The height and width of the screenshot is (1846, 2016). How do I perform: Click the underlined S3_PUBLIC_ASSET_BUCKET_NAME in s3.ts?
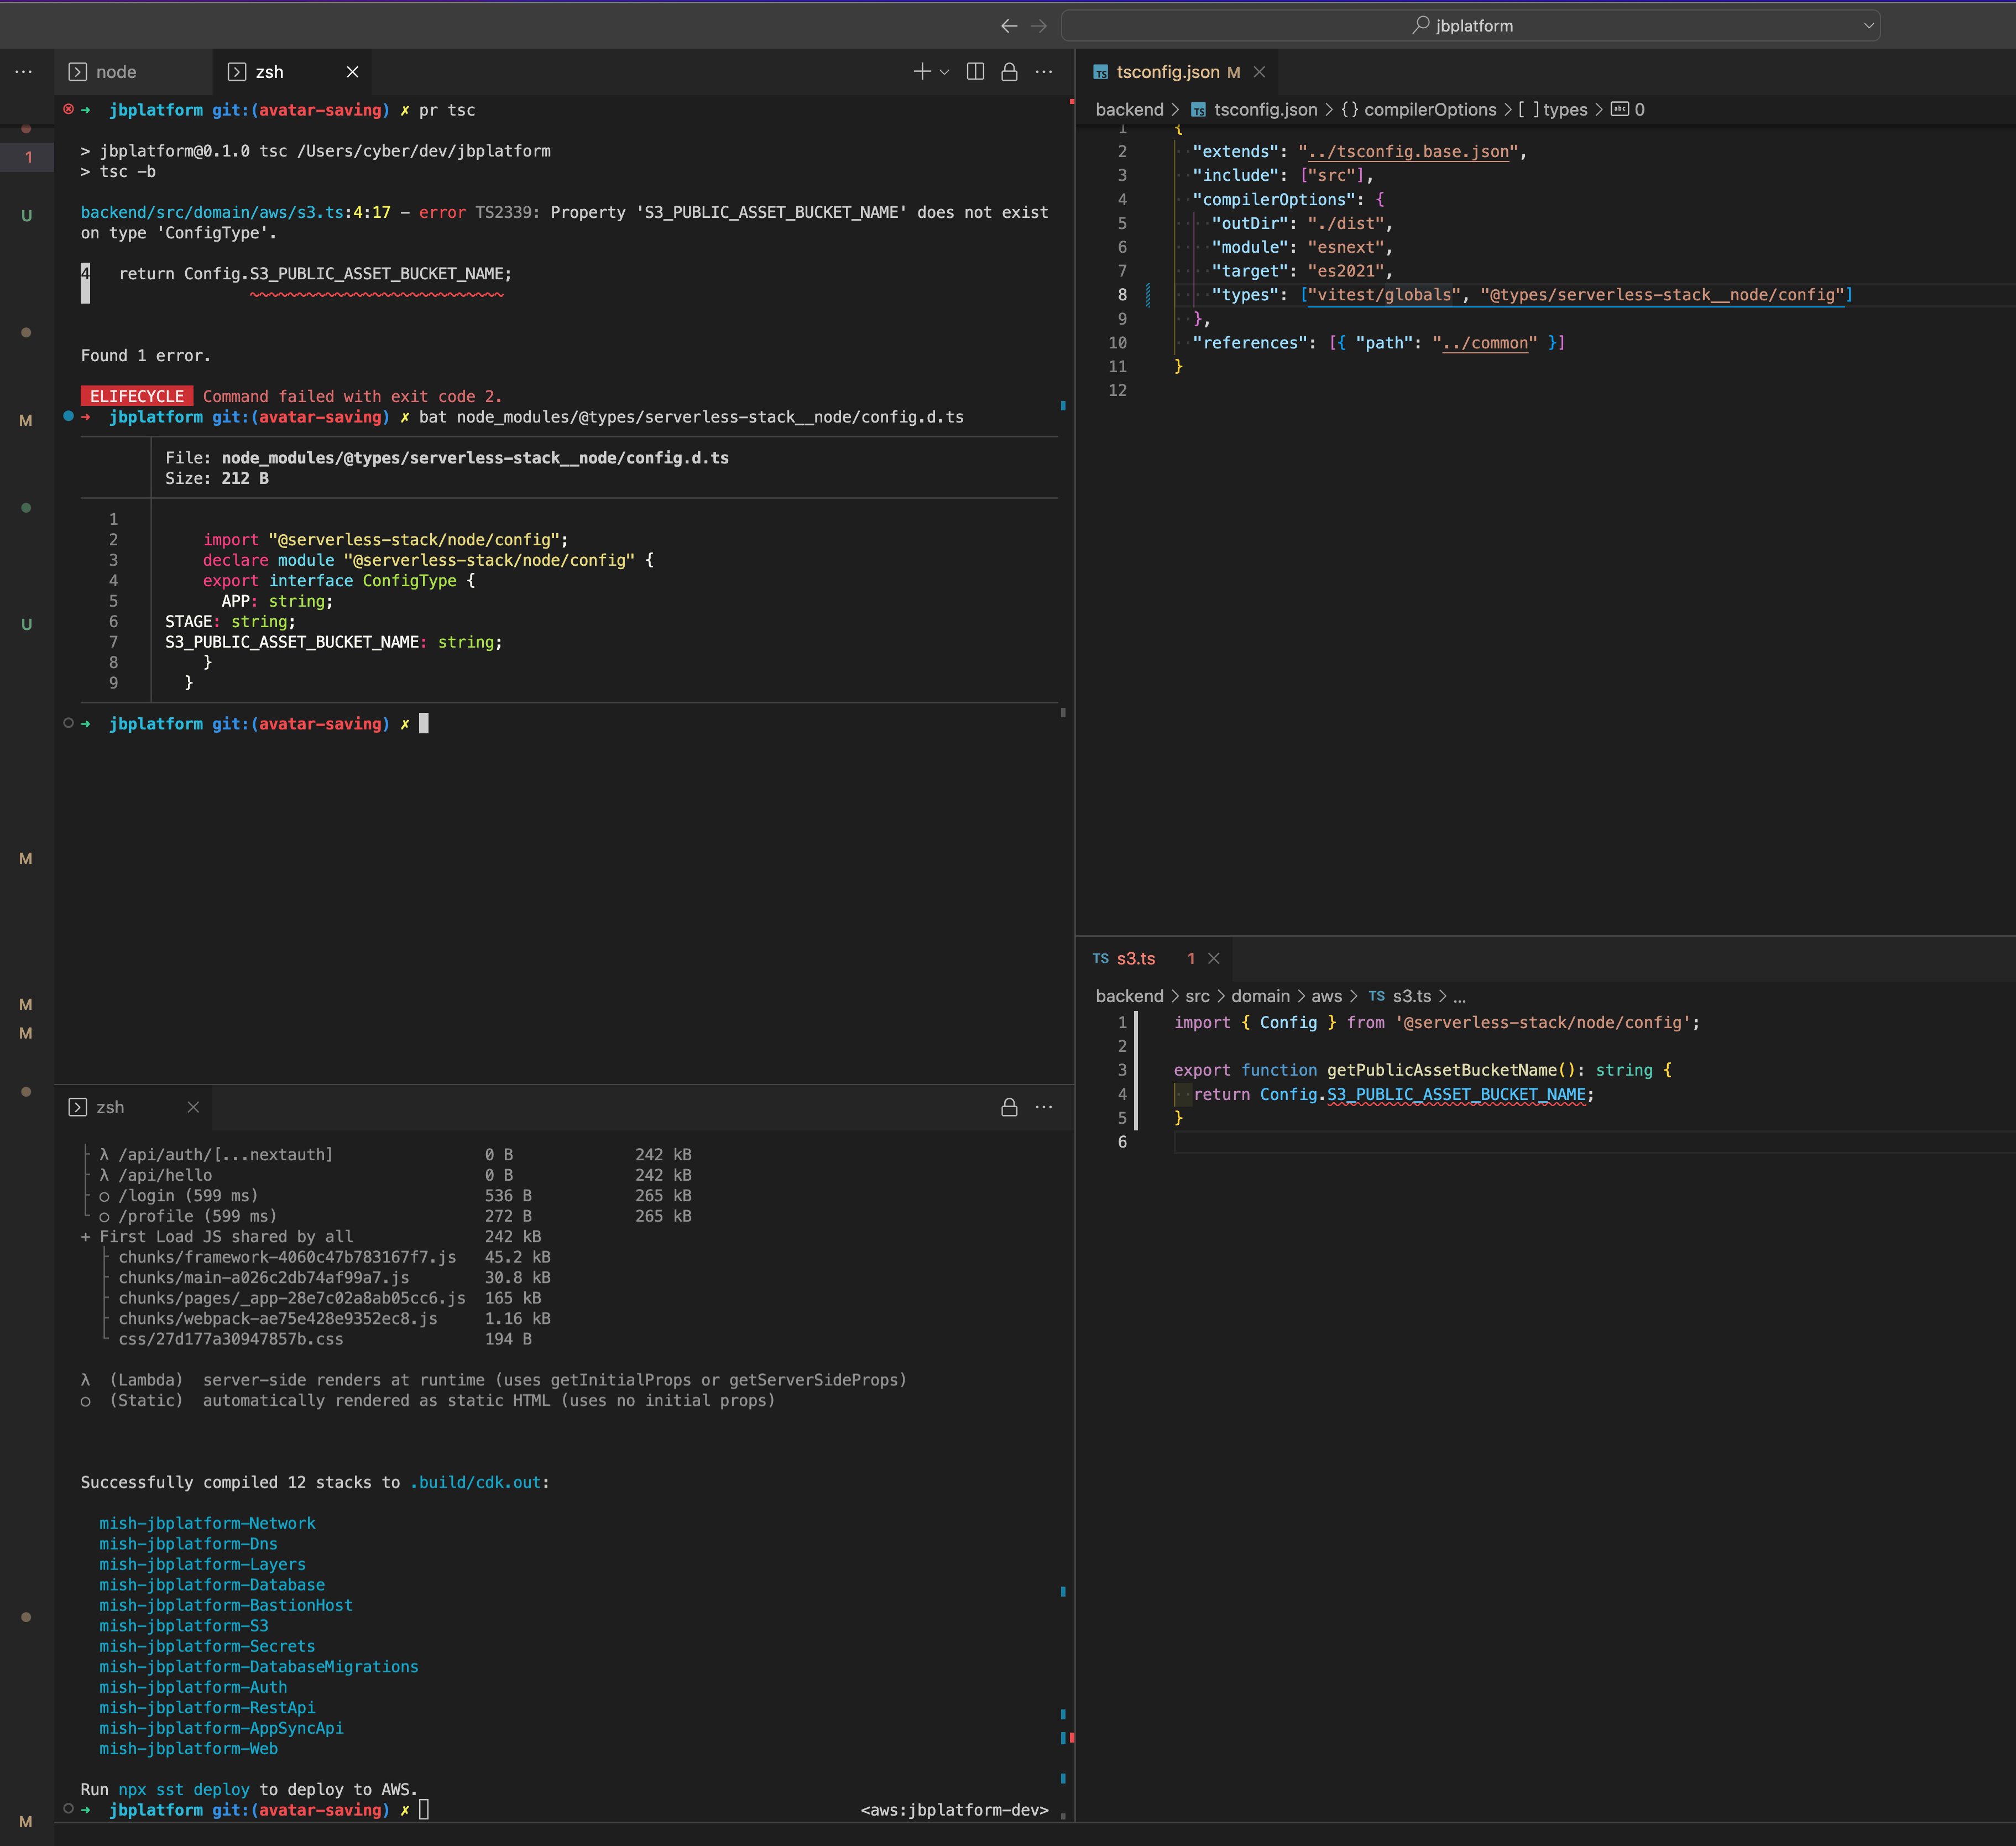[1456, 1095]
